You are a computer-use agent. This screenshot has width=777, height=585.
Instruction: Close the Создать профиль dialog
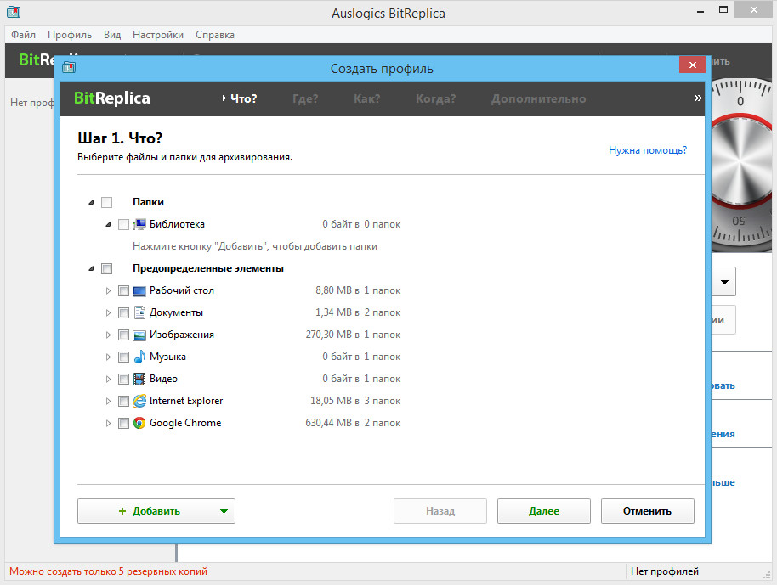coord(692,65)
